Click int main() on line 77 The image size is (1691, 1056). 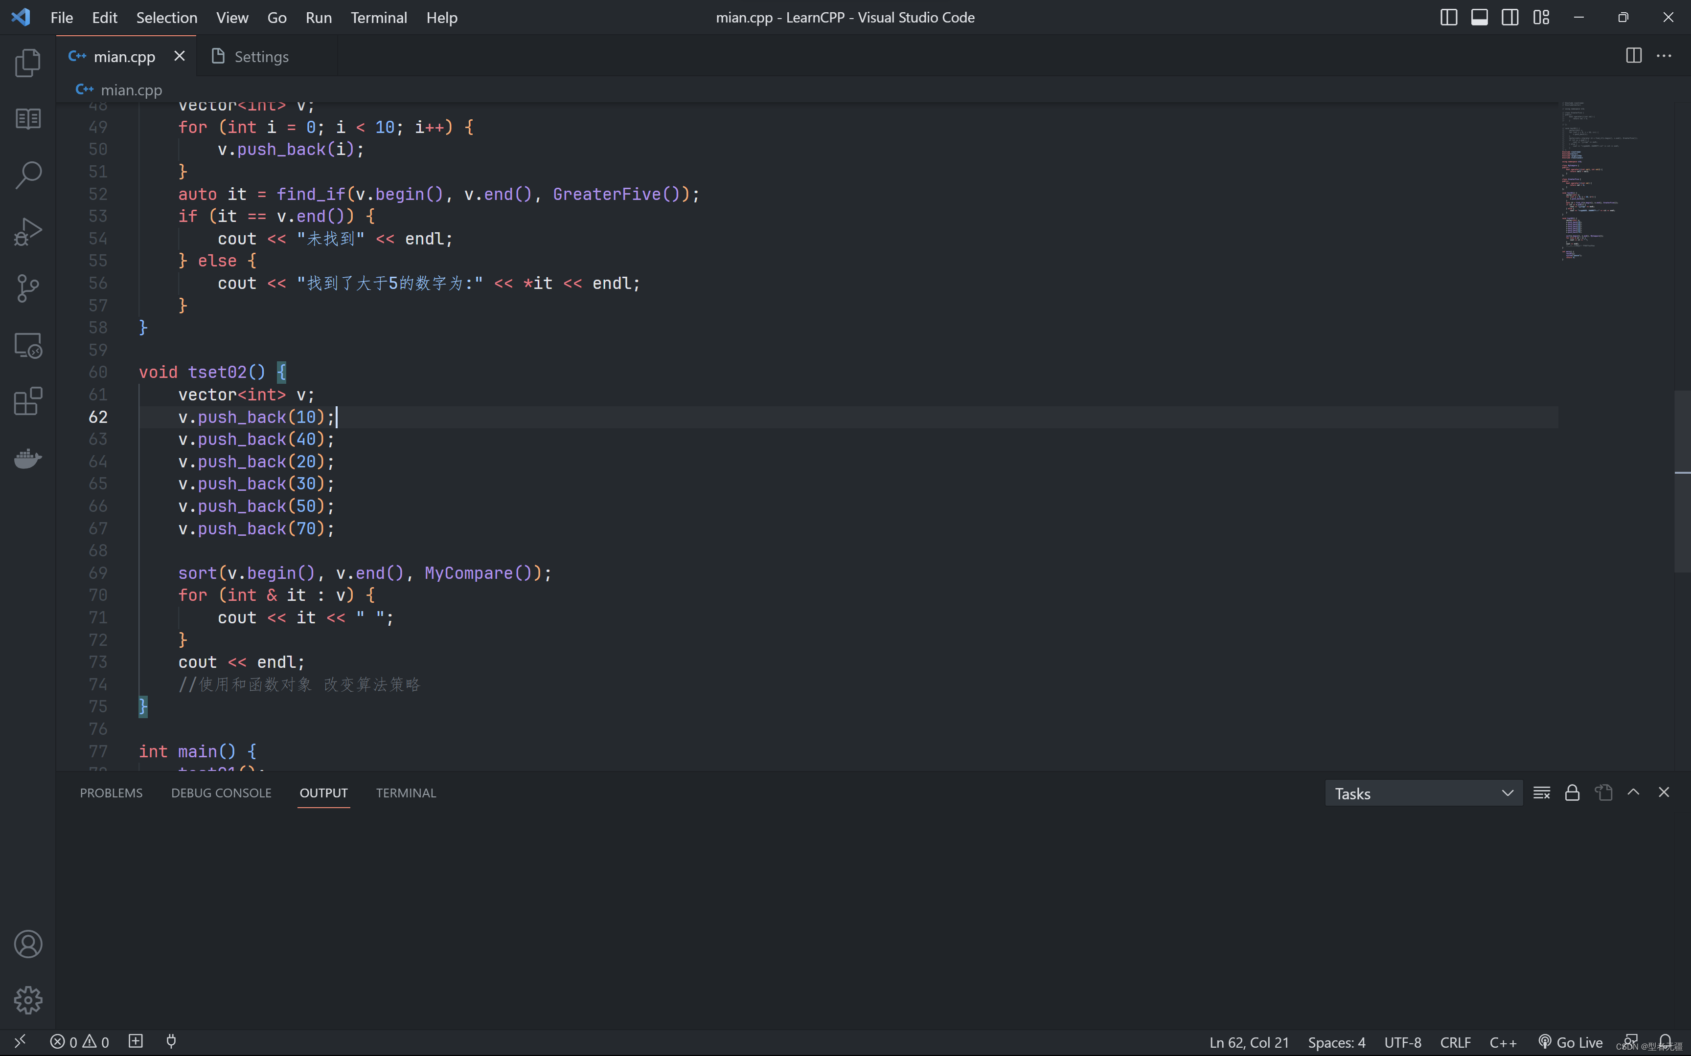(x=187, y=751)
